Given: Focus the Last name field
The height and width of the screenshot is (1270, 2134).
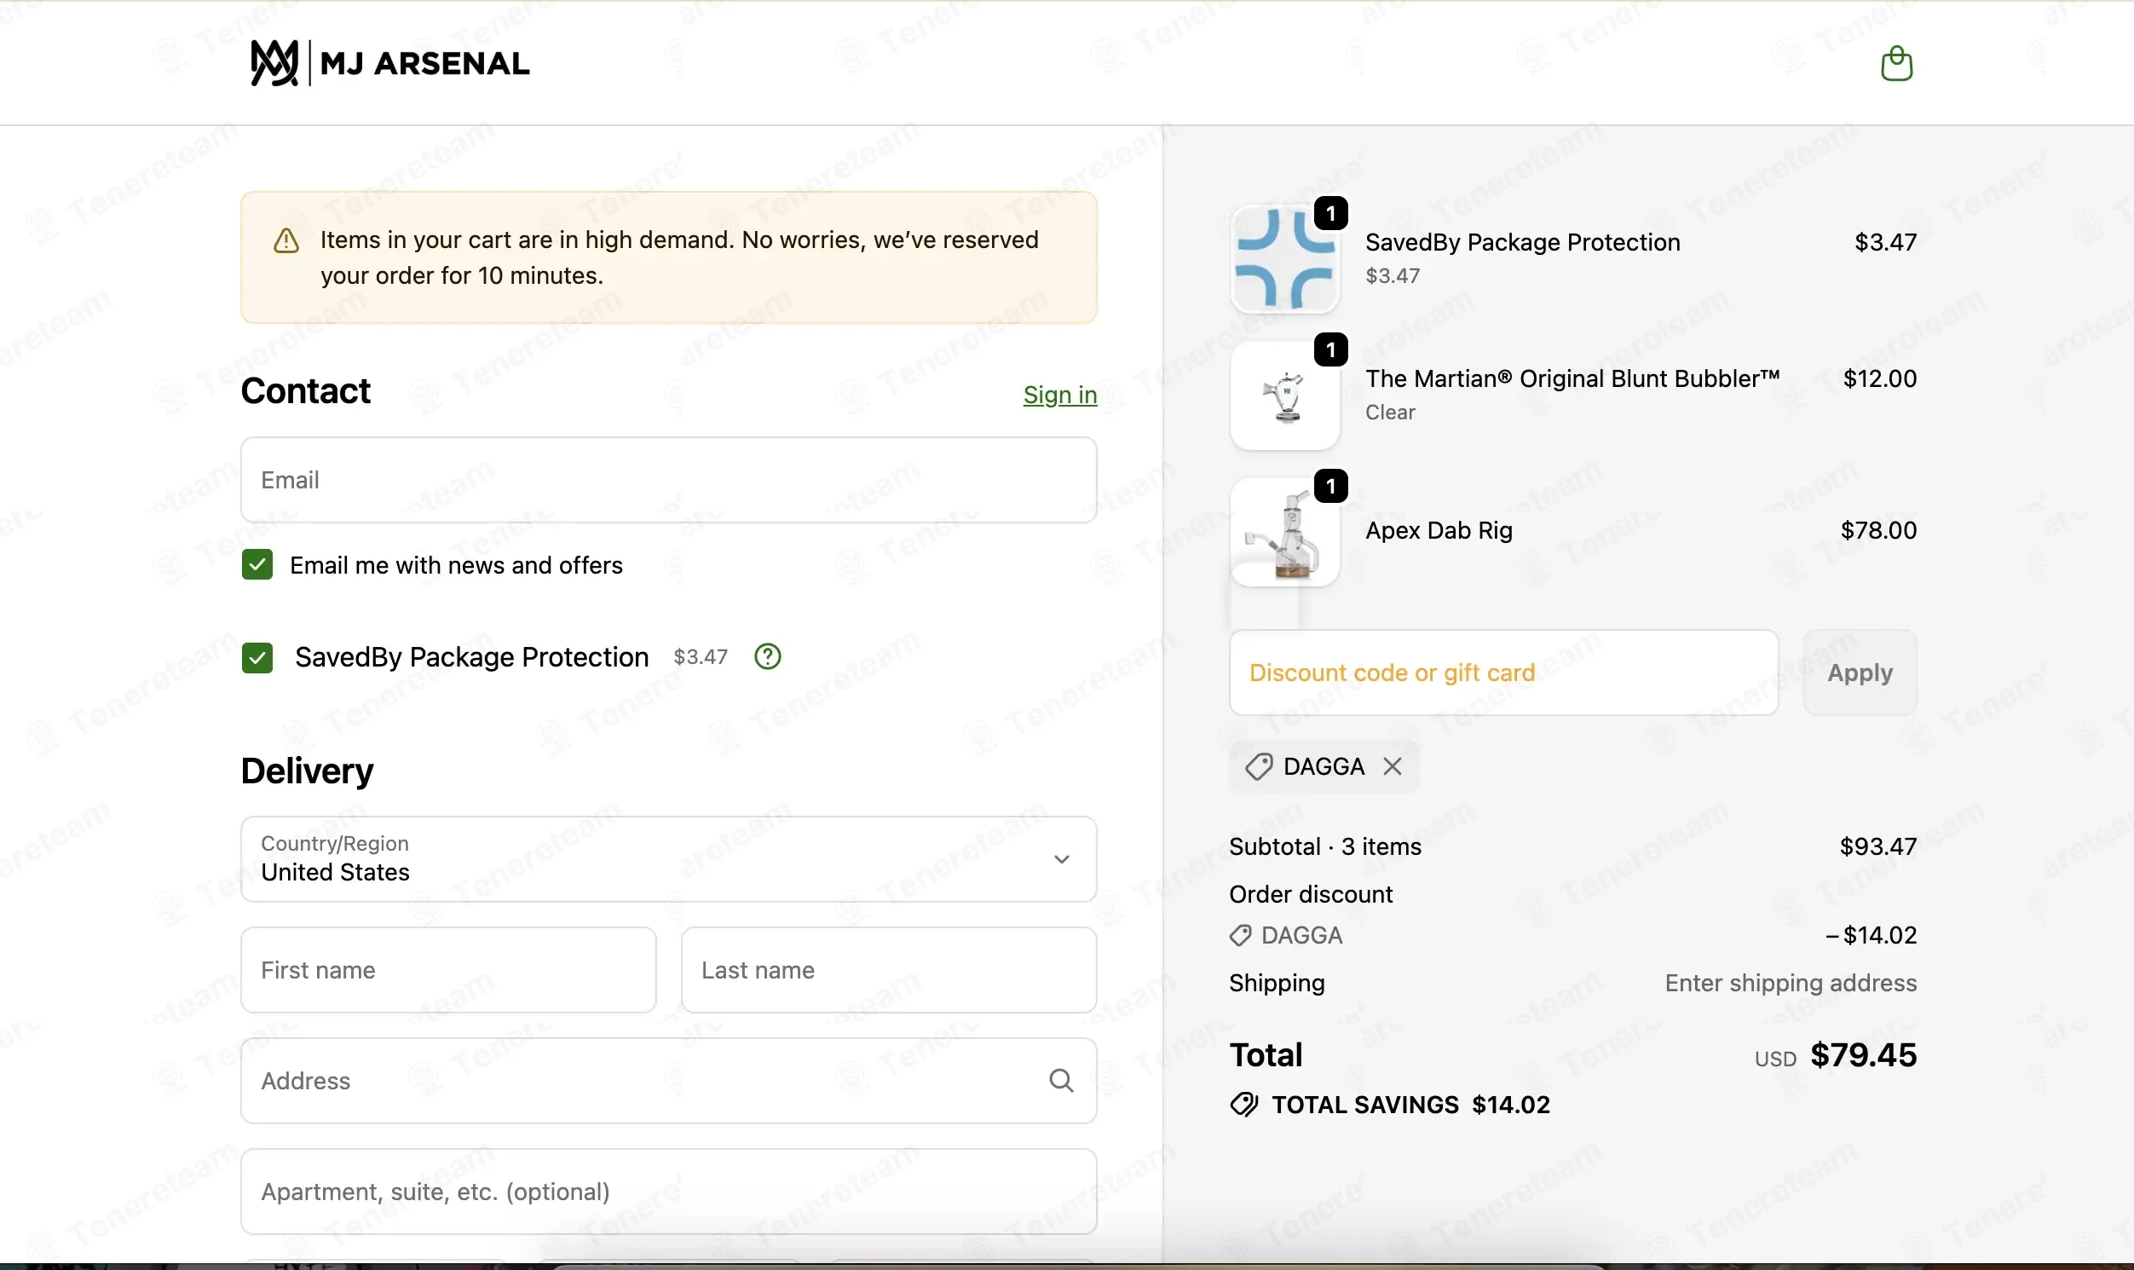Looking at the screenshot, I should [888, 970].
